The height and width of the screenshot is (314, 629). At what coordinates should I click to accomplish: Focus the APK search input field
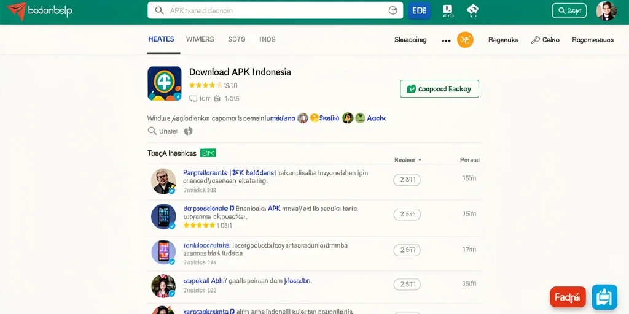[x=275, y=10]
